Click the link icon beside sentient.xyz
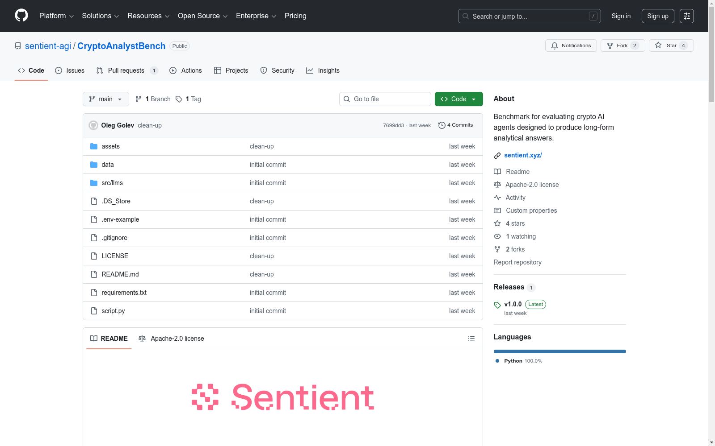The image size is (715, 446). pyautogui.click(x=497, y=156)
